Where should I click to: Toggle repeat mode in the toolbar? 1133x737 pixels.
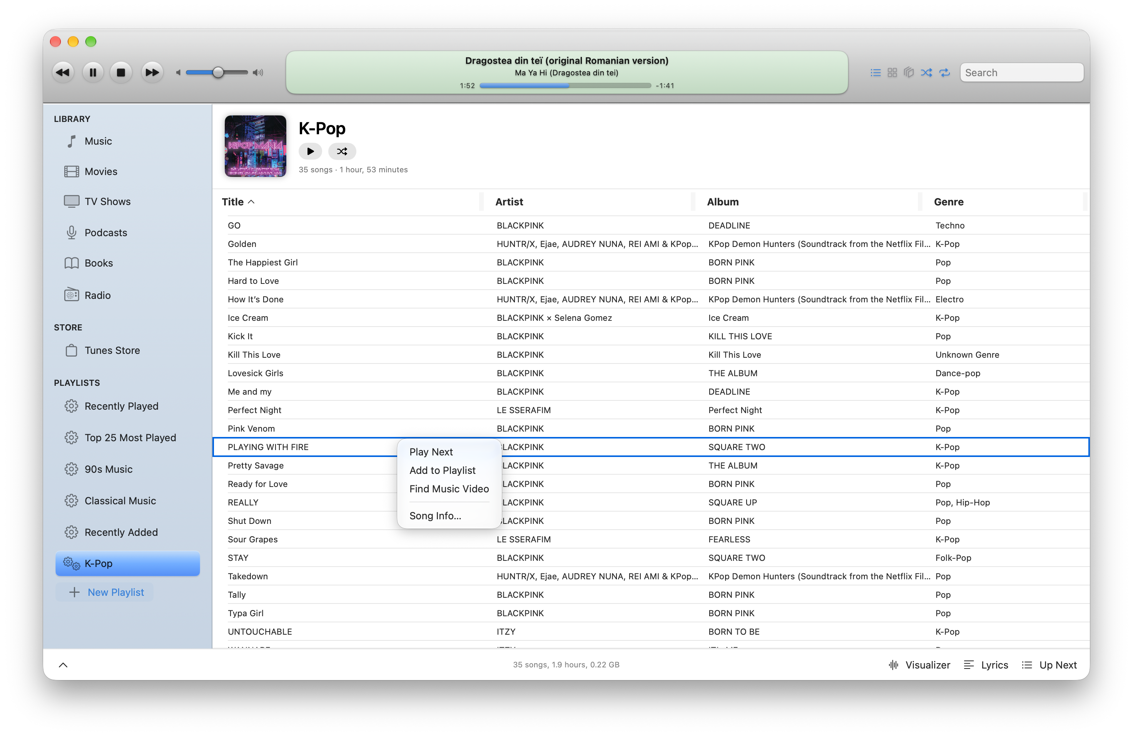click(x=944, y=72)
